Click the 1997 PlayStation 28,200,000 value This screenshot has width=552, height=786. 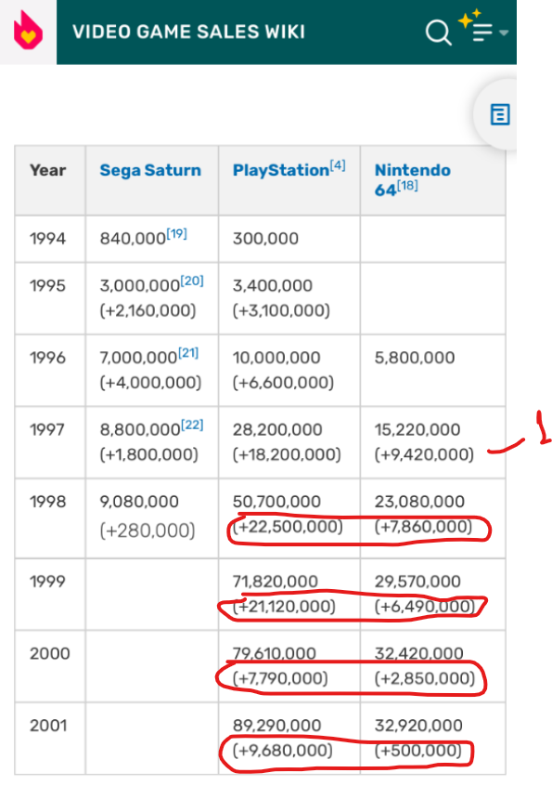coord(277,429)
